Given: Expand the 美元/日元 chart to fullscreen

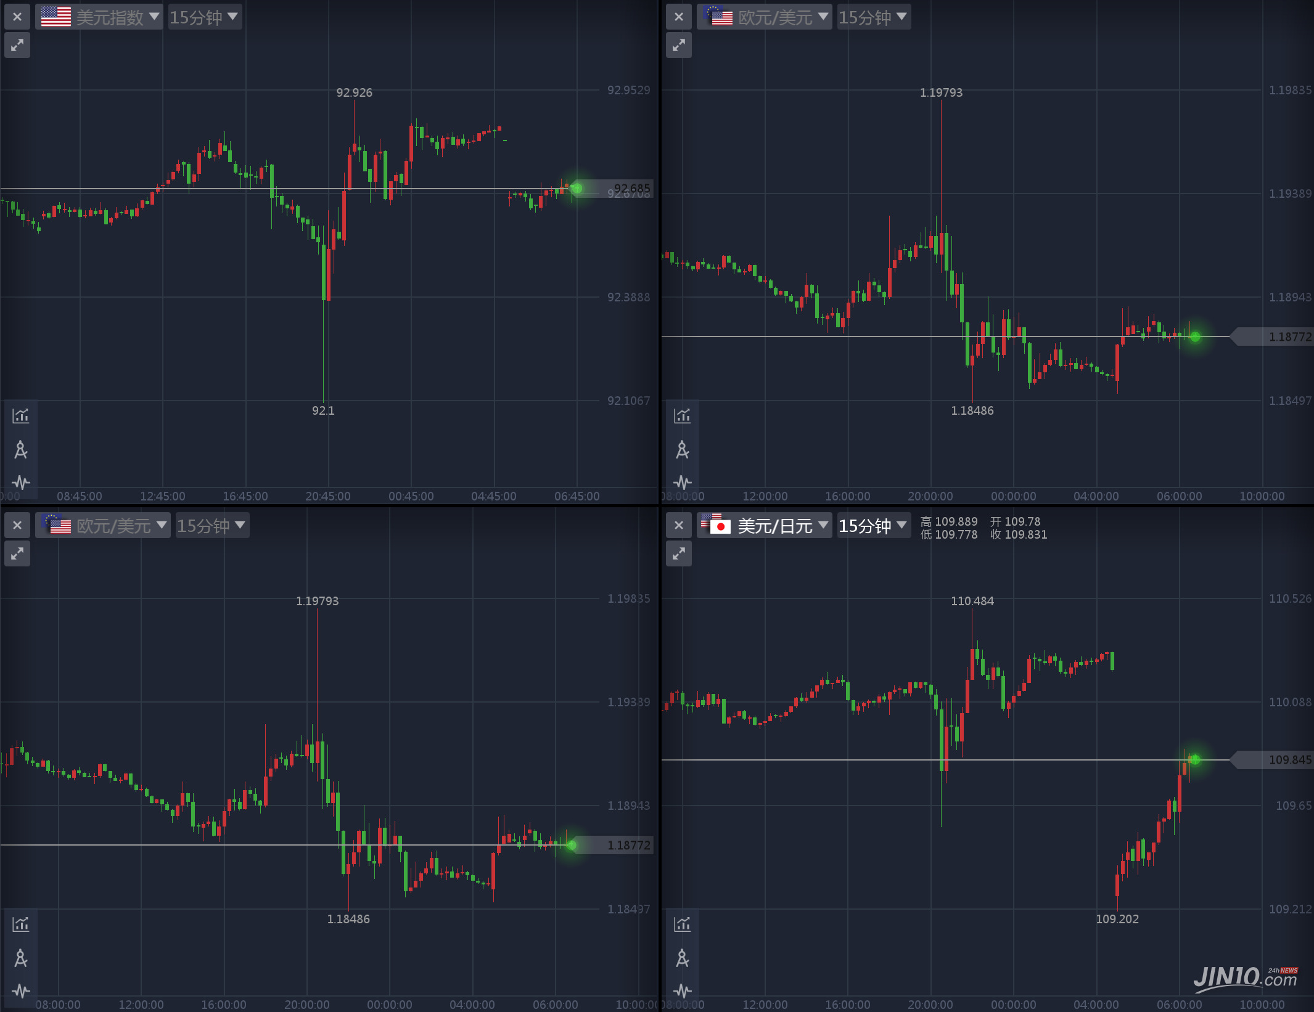Looking at the screenshot, I should [x=679, y=553].
